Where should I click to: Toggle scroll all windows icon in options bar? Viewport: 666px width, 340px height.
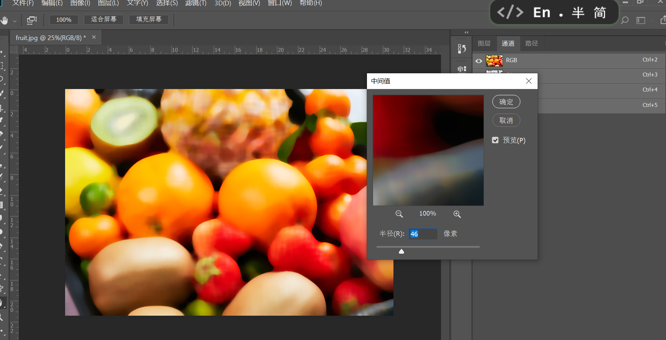click(32, 20)
